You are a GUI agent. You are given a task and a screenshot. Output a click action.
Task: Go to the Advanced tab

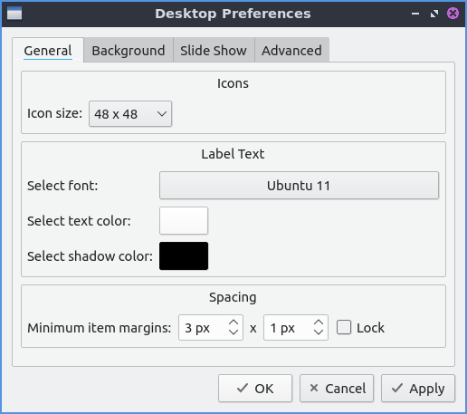point(291,51)
